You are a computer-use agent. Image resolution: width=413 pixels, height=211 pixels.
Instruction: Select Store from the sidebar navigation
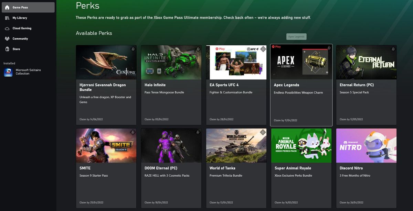[17, 49]
